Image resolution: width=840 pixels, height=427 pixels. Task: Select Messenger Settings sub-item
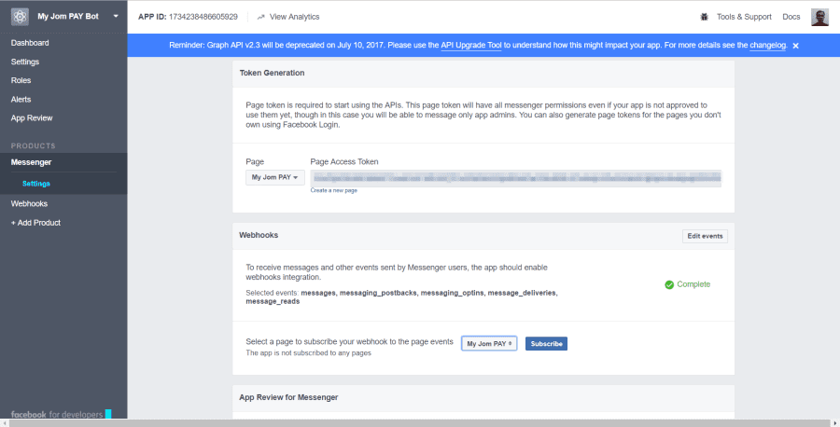coord(35,184)
